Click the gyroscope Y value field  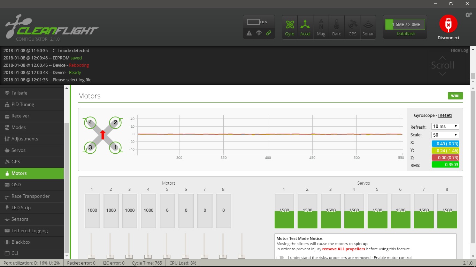click(445, 151)
